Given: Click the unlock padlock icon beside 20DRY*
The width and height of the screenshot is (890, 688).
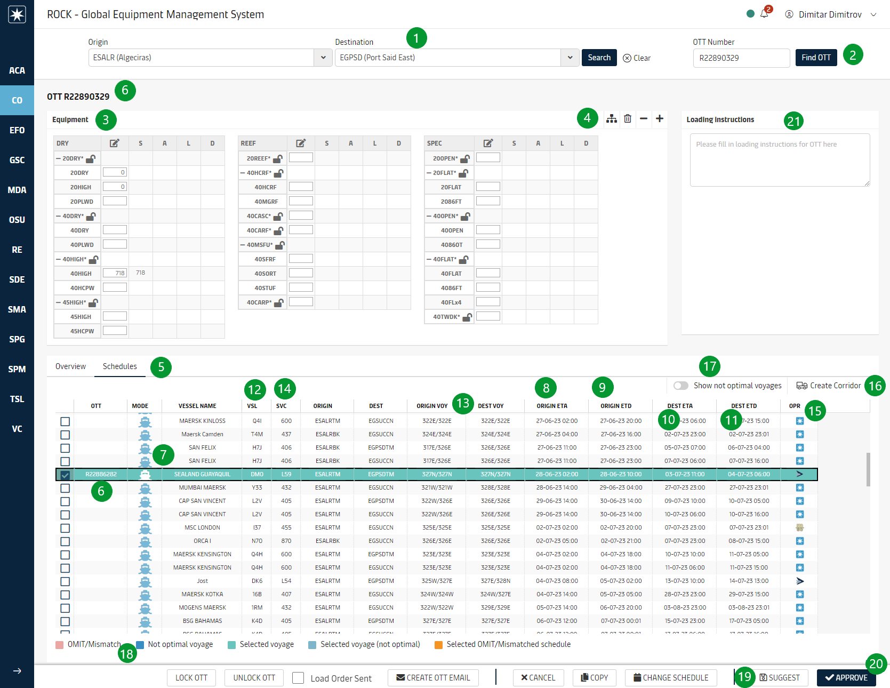Looking at the screenshot, I should [91, 158].
